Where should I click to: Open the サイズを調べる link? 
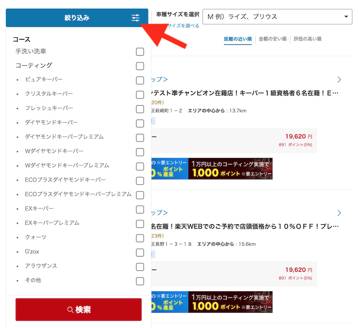click(183, 26)
